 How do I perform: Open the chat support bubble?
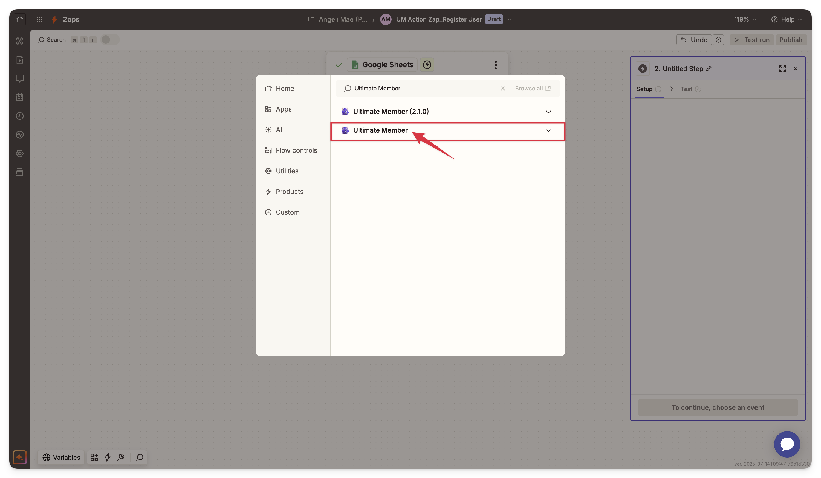[787, 444]
